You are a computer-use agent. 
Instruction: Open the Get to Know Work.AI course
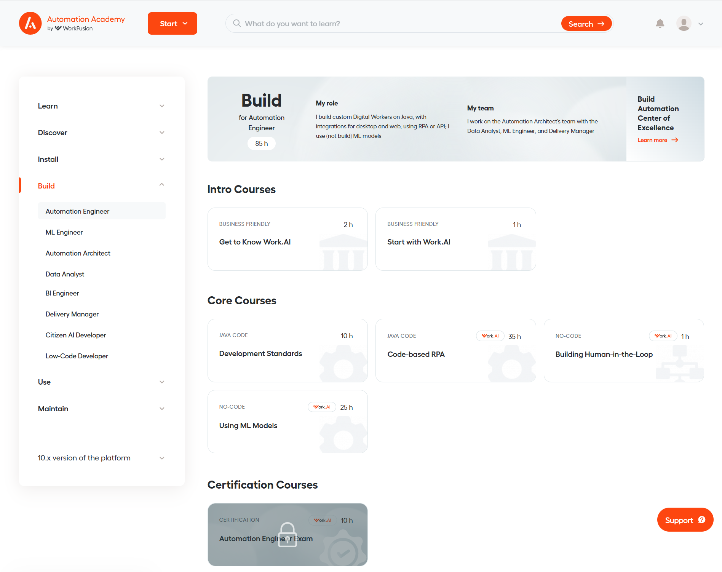point(288,239)
